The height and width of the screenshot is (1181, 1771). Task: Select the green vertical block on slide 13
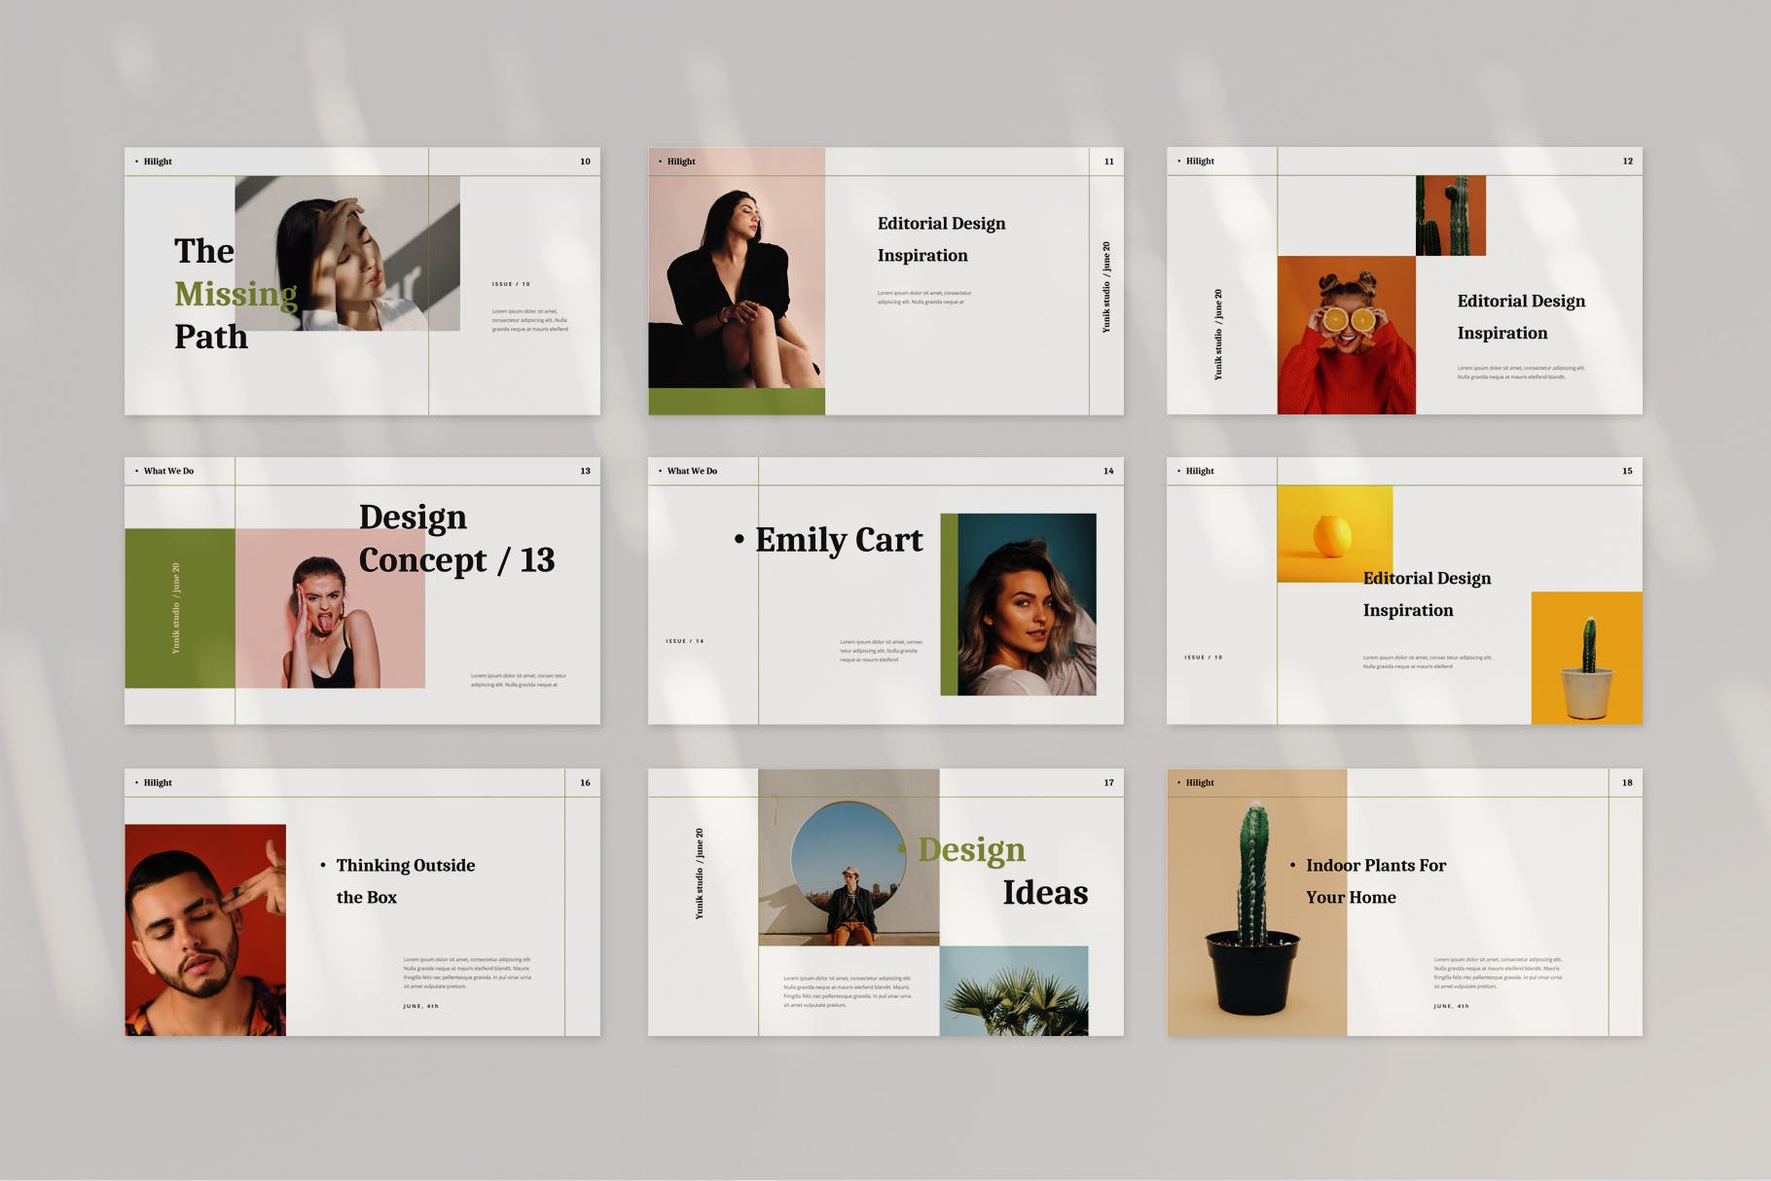[180, 608]
